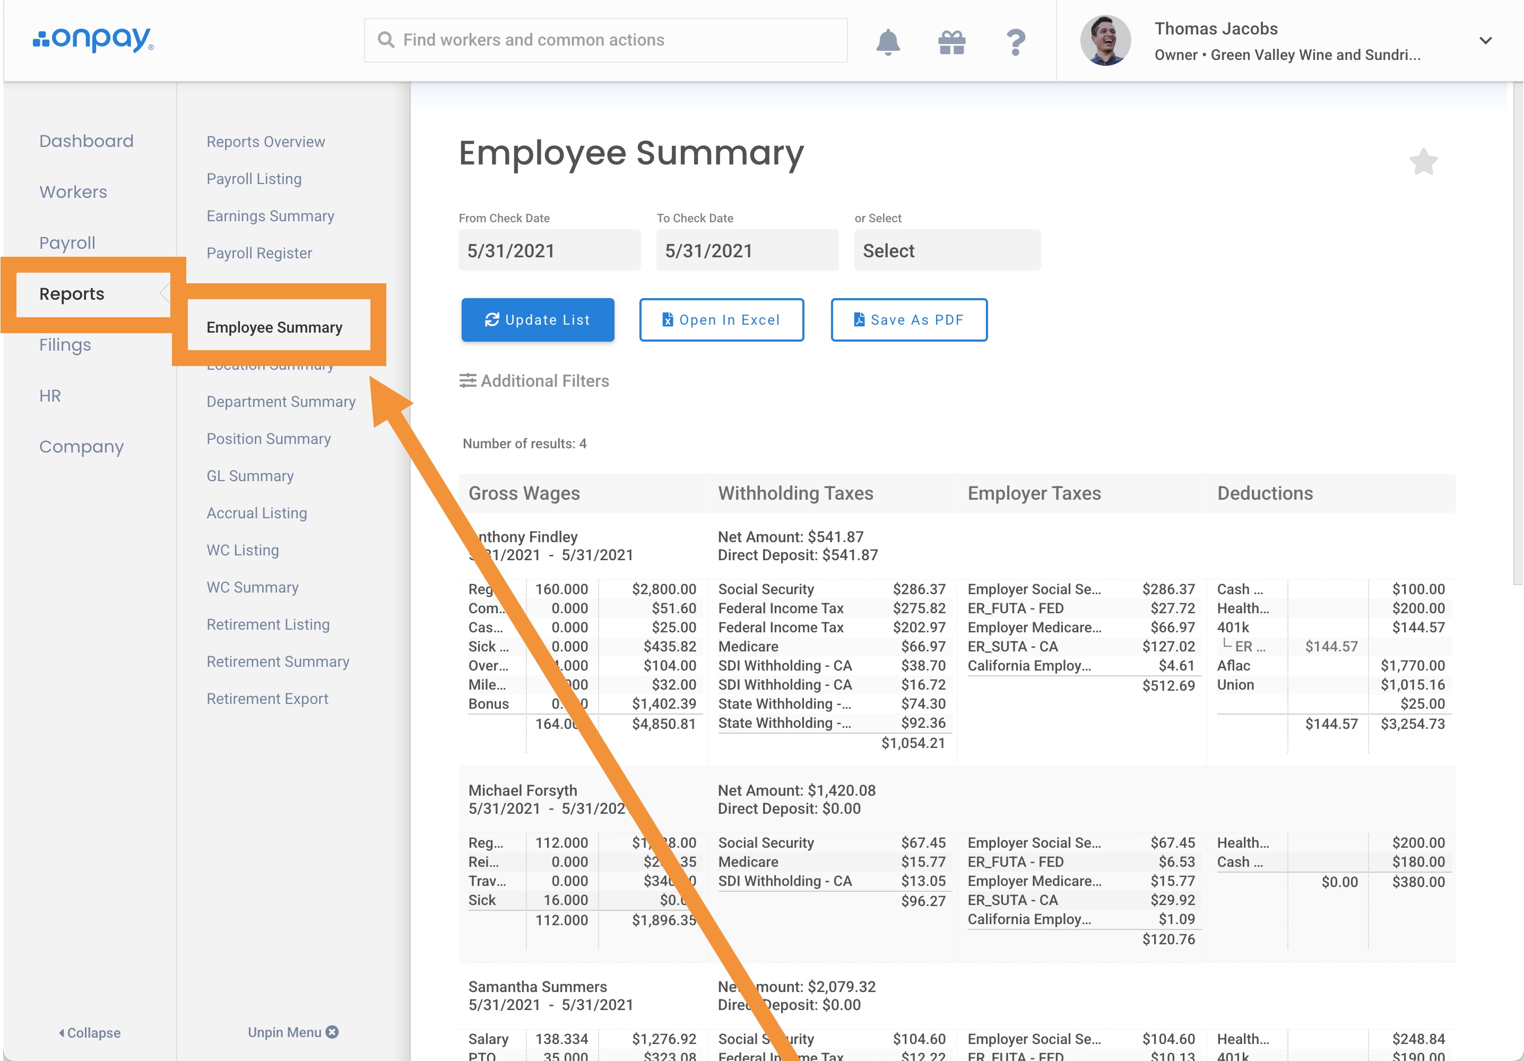Select the Employee Summary report
Image resolution: width=1524 pixels, height=1061 pixels.
click(x=274, y=327)
